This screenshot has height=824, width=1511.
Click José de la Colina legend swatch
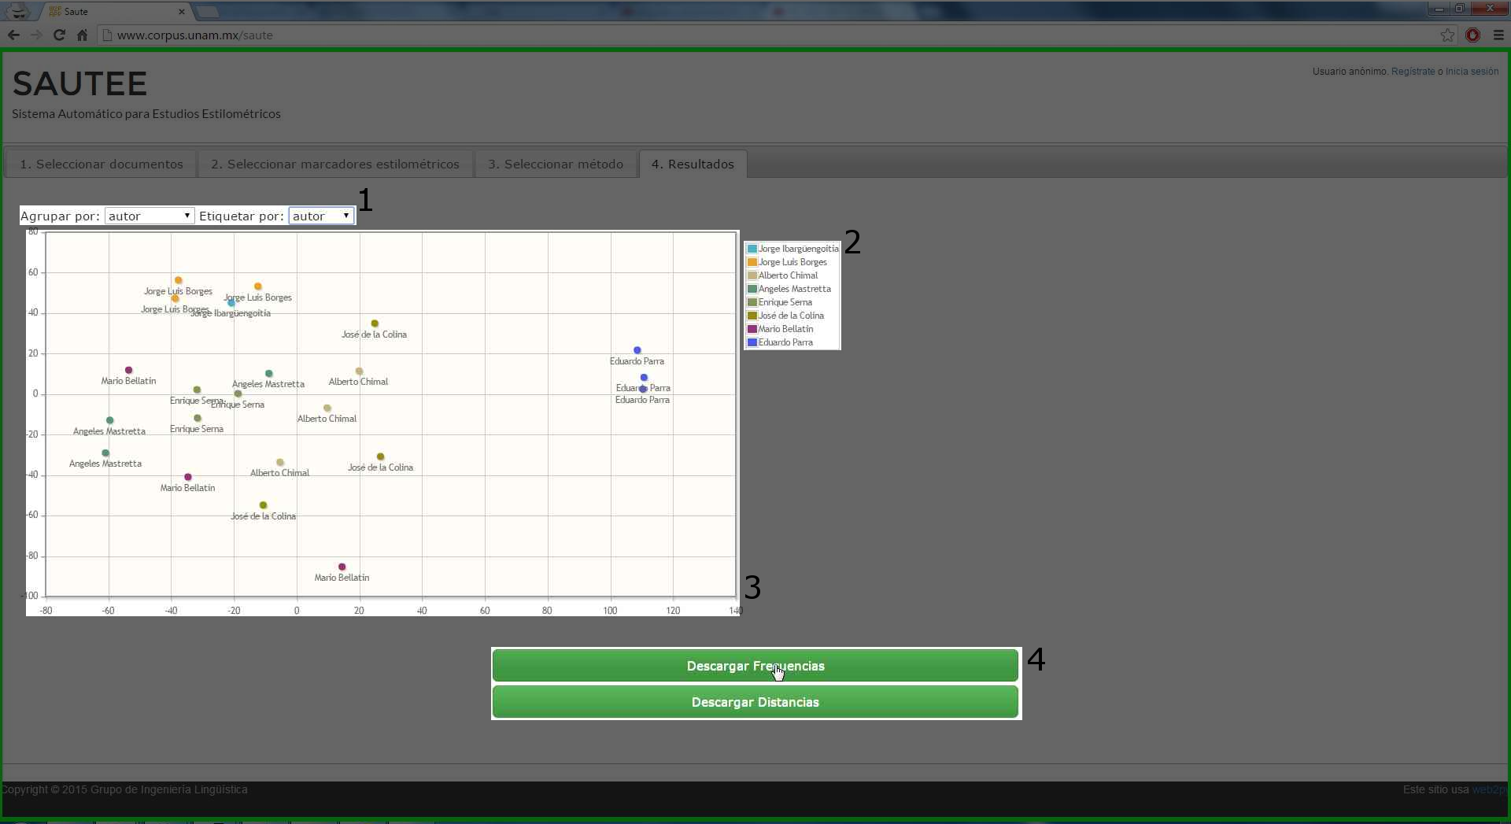[x=752, y=316]
